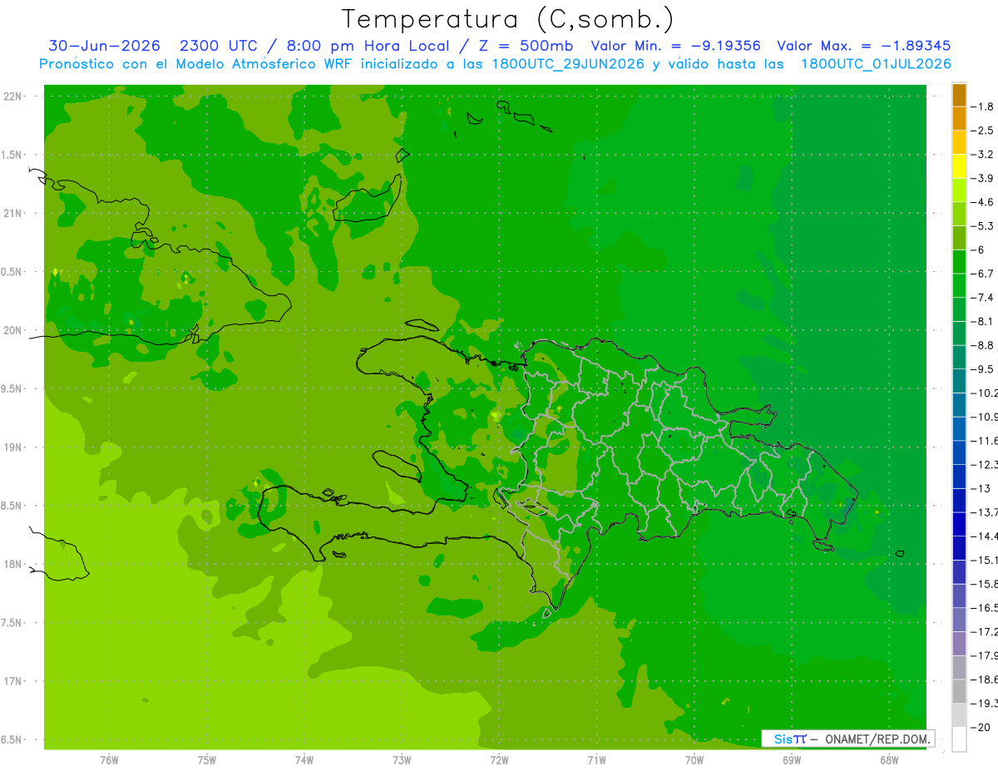The height and width of the screenshot is (771, 998).
Task: Click the '21N' latitude axis label
Action: coord(12,214)
